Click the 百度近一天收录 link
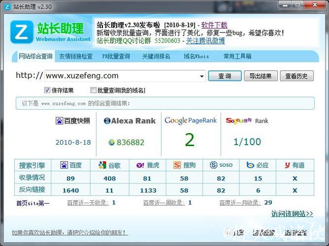The width and height of the screenshot is (329, 246). [88, 203]
